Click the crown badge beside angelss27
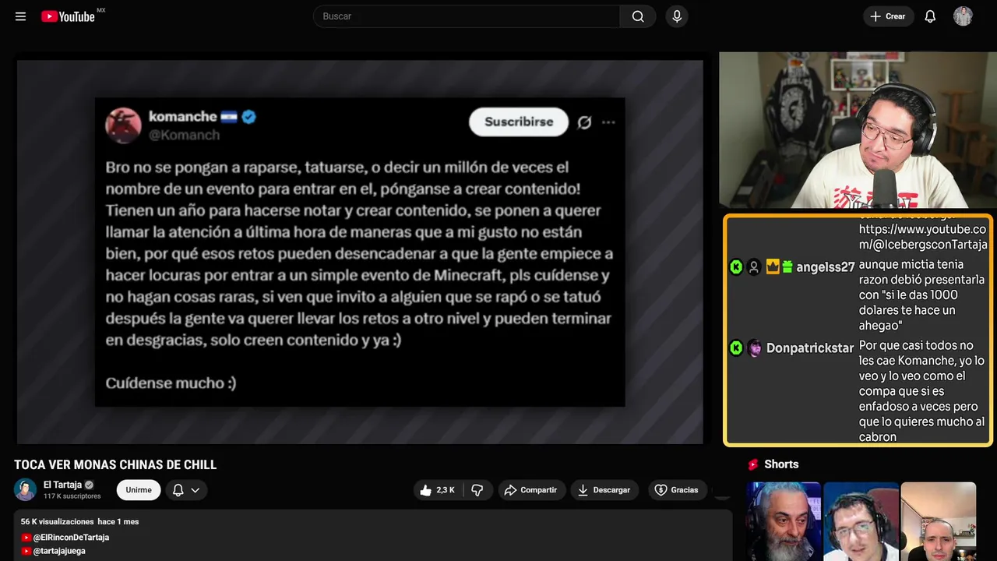997x561 pixels. 773,267
